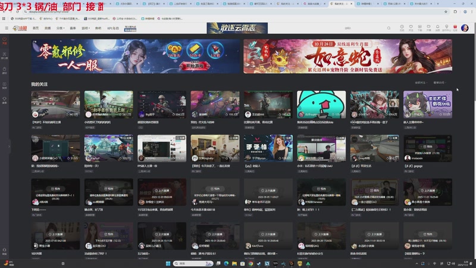
Task: Open Microsoft Edge from the taskbar
Action: pos(226,263)
